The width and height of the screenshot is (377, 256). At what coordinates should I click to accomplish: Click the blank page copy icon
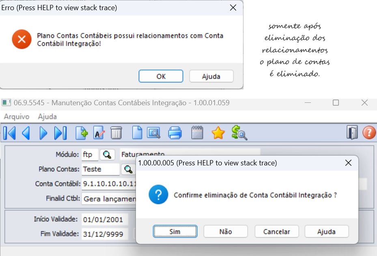coord(137,133)
